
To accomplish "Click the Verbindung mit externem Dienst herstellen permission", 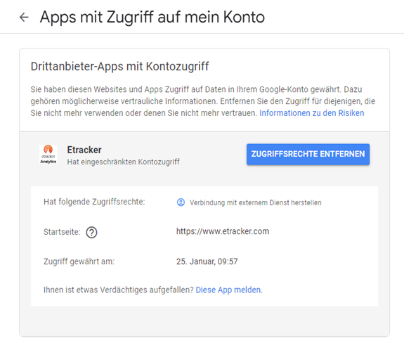I will [255, 202].
